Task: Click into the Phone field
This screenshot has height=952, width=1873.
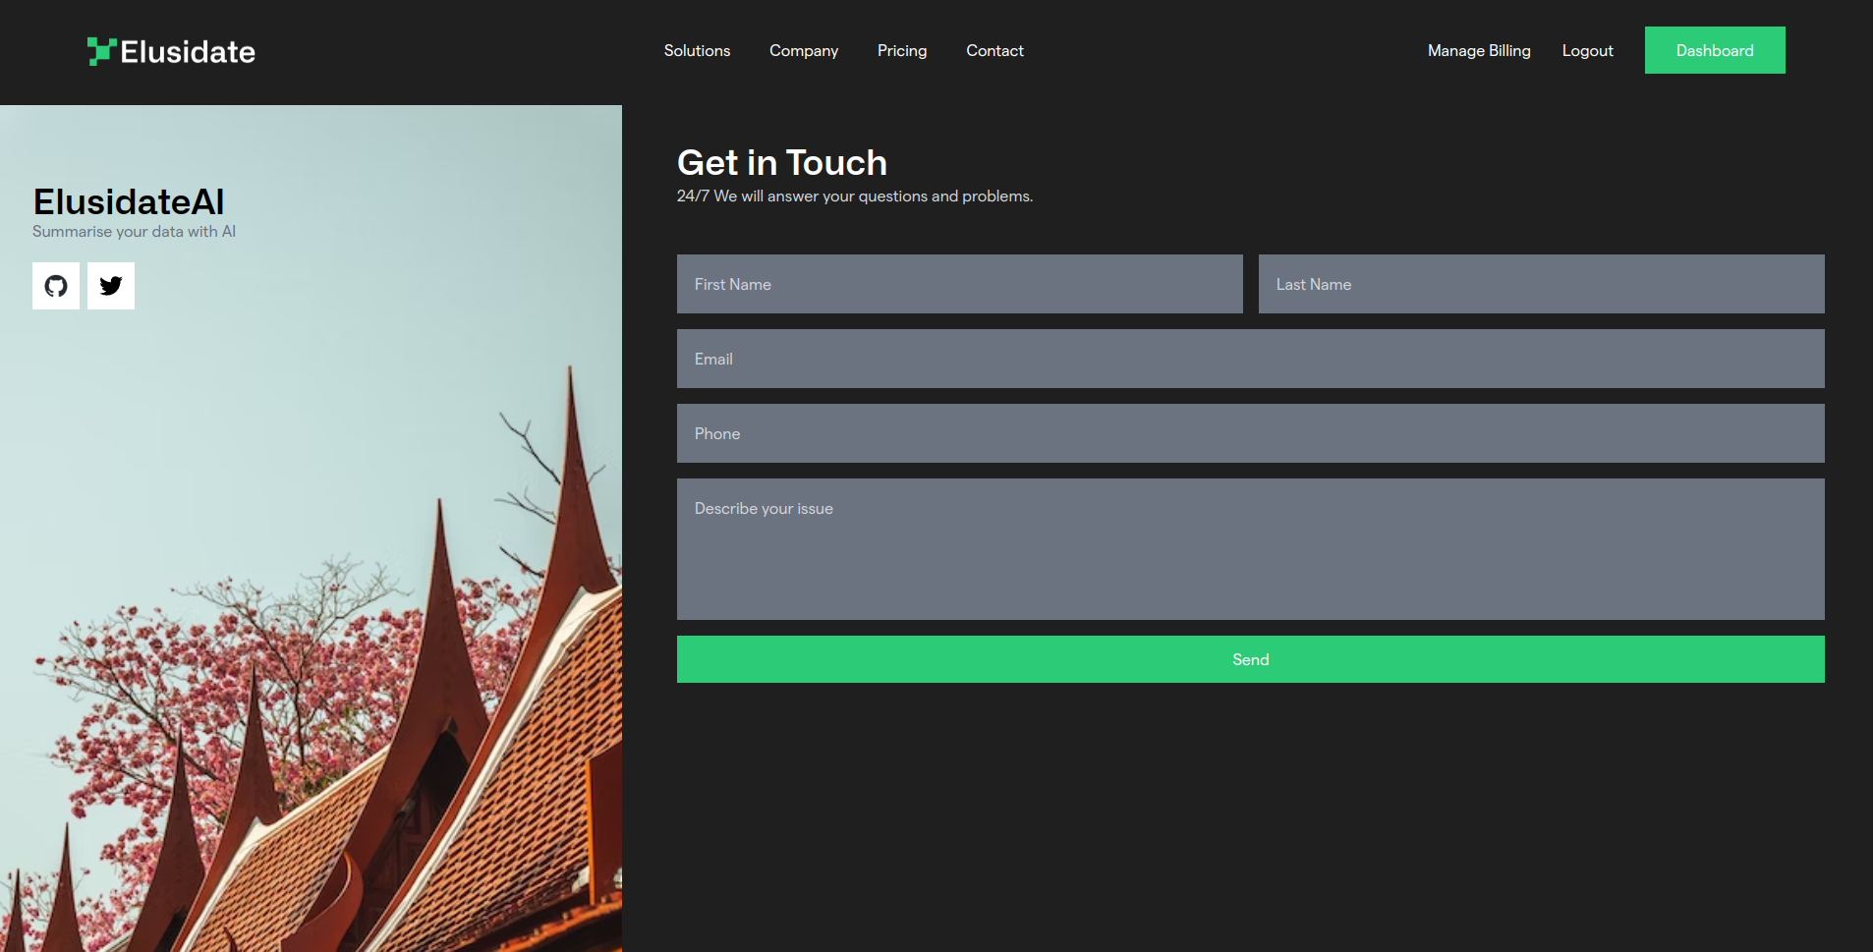Action: click(x=1251, y=433)
